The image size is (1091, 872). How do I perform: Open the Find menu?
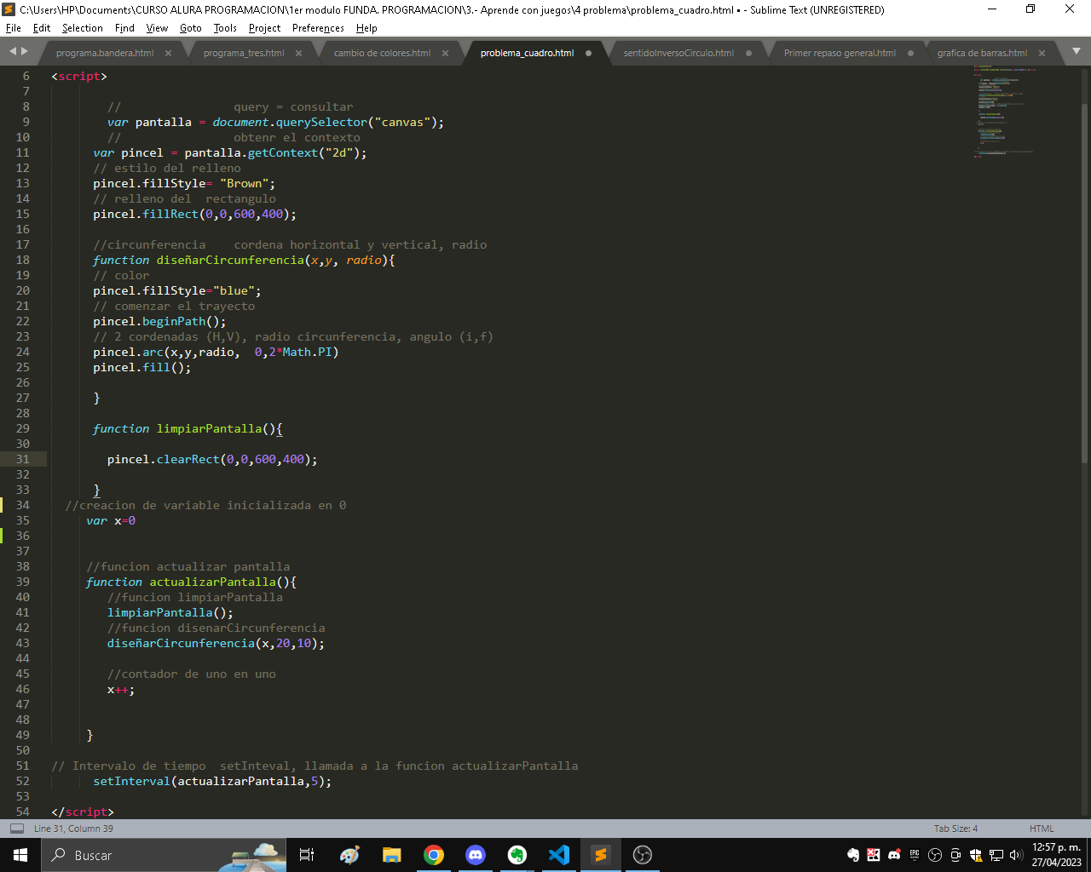point(124,28)
